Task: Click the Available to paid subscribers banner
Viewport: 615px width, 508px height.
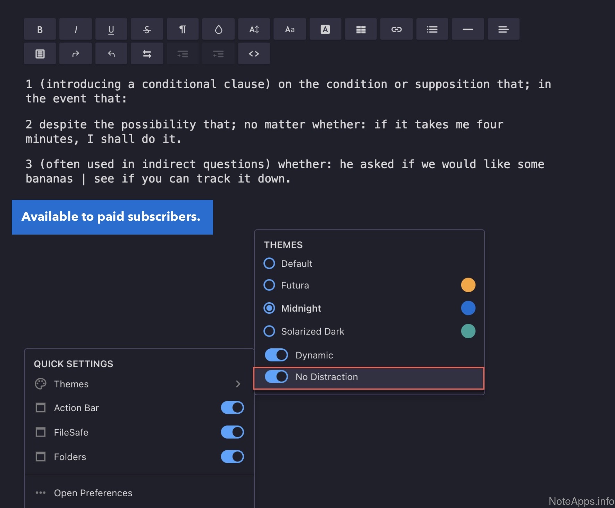Action: [112, 217]
